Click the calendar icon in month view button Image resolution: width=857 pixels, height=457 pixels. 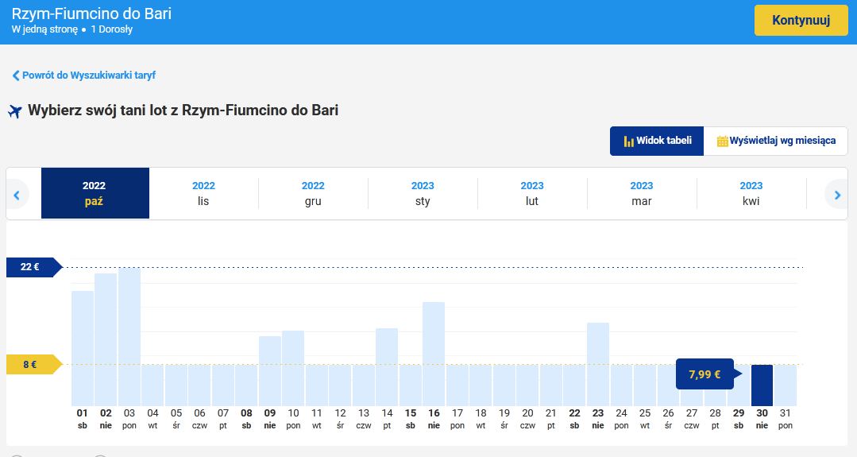tap(722, 141)
